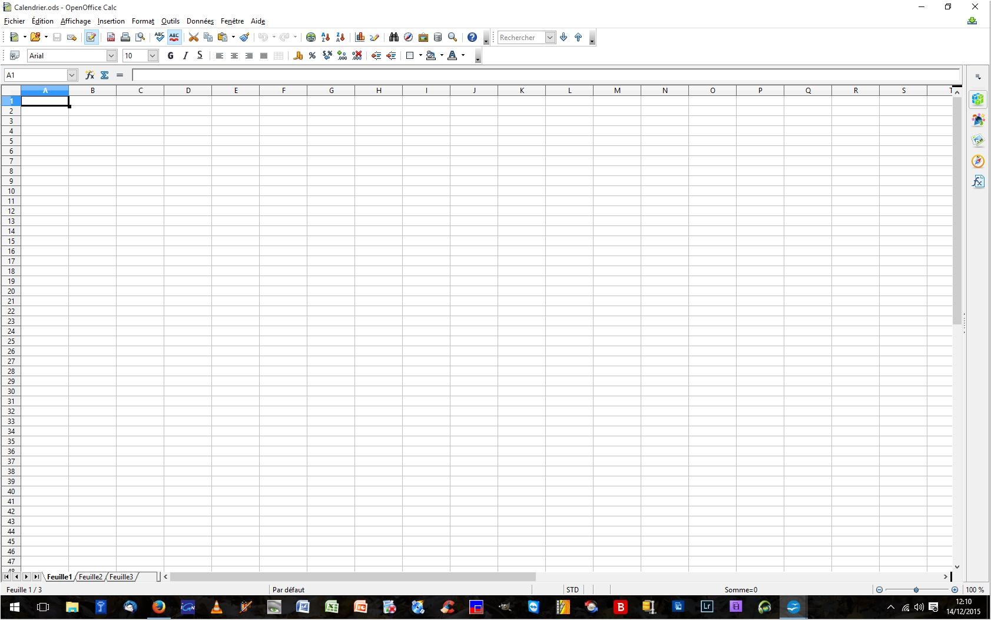Open the Gallery from toolbar
This screenshot has height=620, width=991.
point(423,37)
